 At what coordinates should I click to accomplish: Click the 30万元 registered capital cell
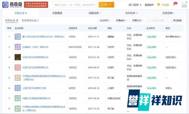tap(72, 88)
